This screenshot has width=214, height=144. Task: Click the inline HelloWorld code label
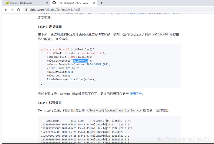[160, 34]
